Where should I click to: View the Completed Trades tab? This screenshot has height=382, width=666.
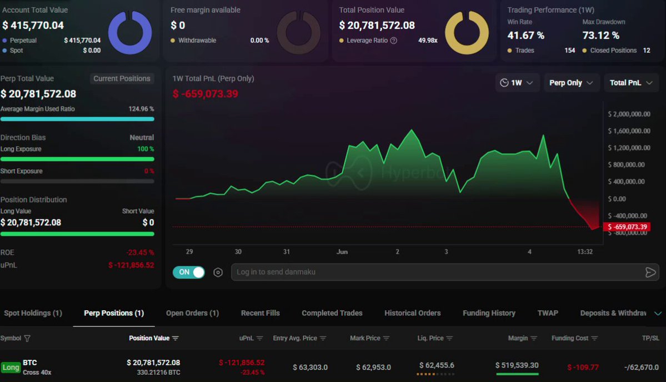[x=332, y=313]
